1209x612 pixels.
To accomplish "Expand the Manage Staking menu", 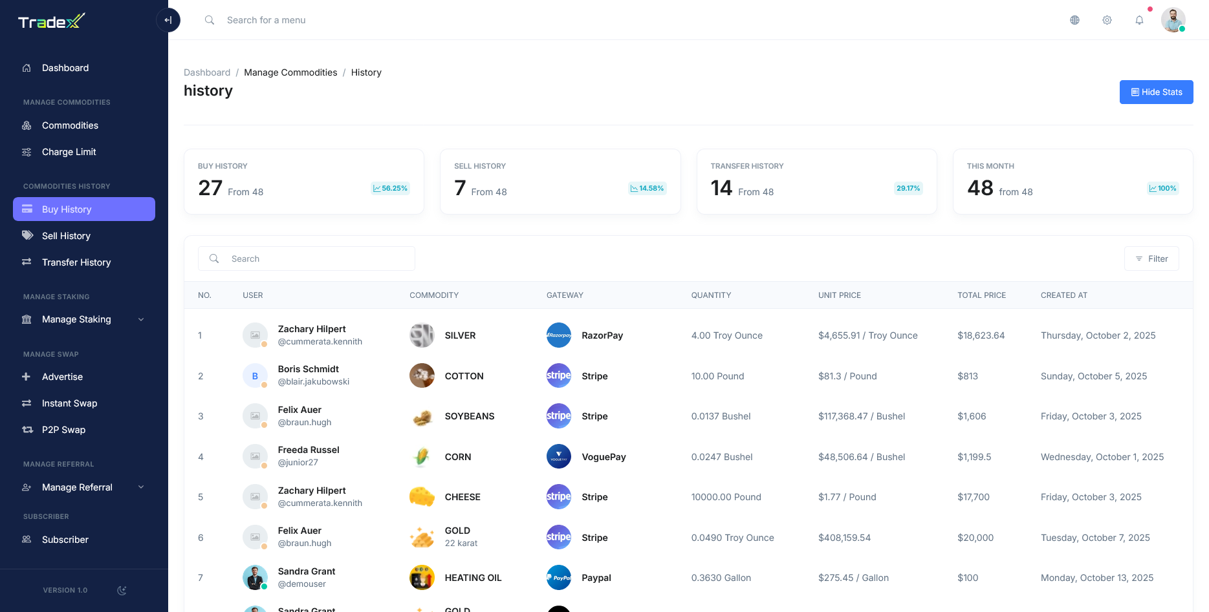I will click(83, 319).
